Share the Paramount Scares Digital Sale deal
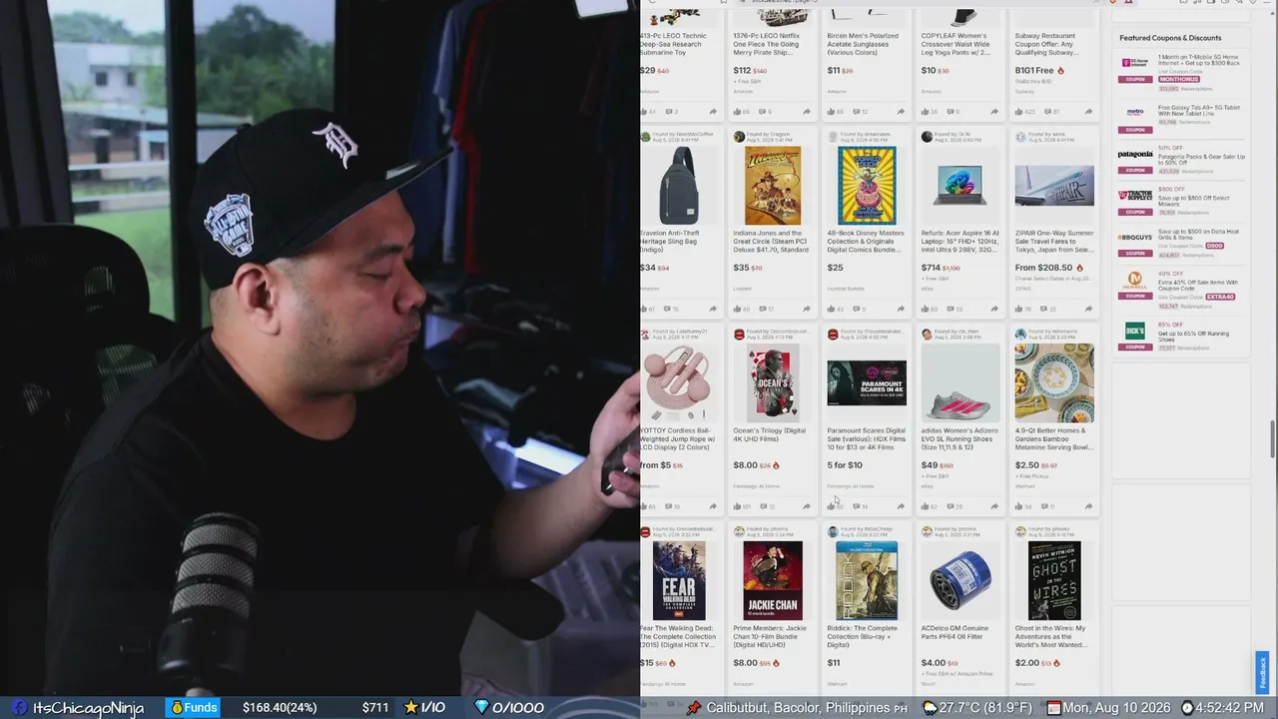 [x=901, y=506]
